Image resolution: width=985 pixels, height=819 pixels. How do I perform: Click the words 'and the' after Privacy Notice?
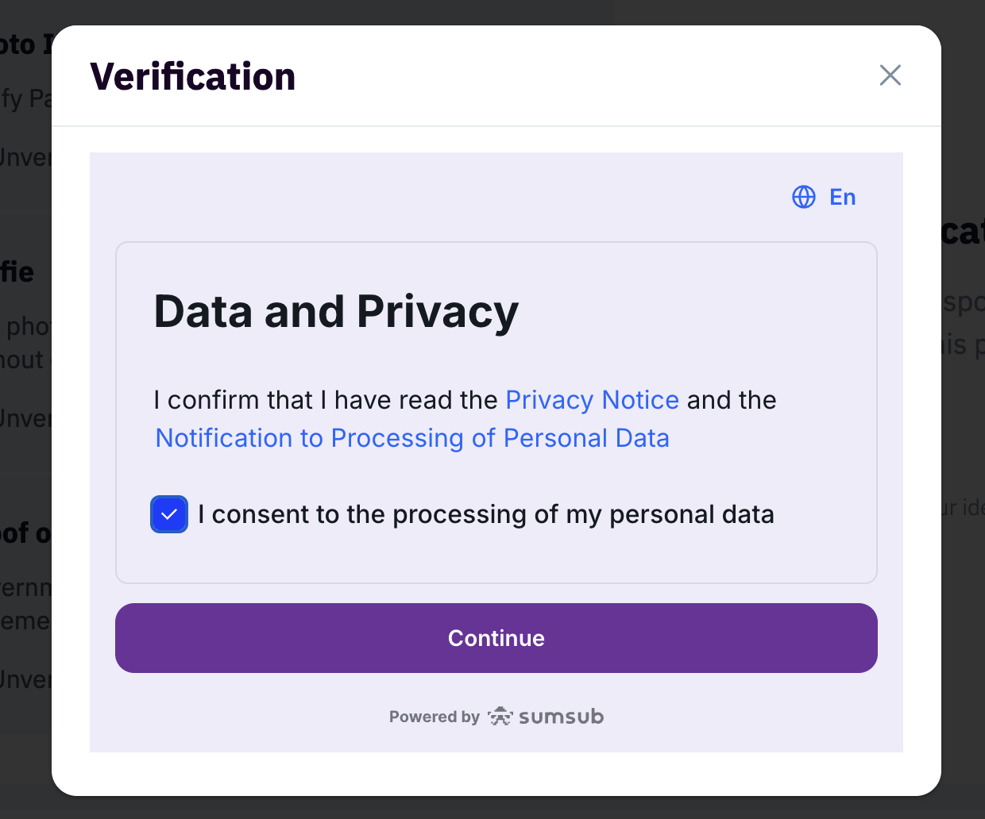(x=732, y=400)
